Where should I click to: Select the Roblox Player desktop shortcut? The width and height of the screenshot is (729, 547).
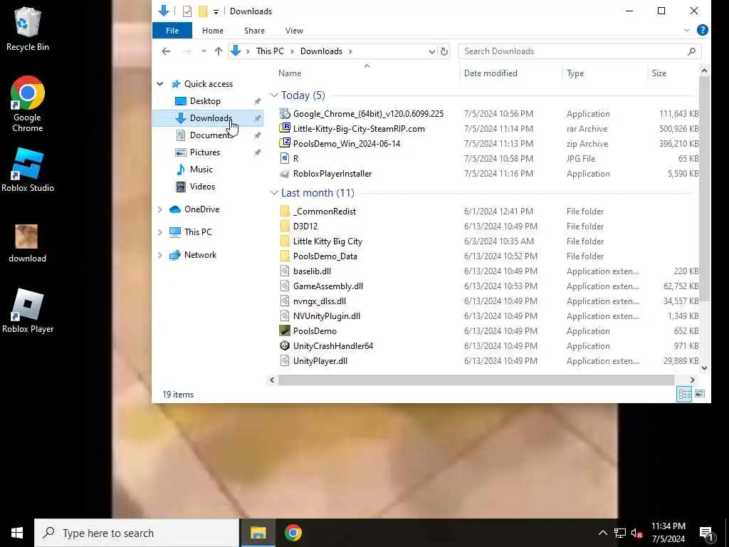pyautogui.click(x=28, y=311)
